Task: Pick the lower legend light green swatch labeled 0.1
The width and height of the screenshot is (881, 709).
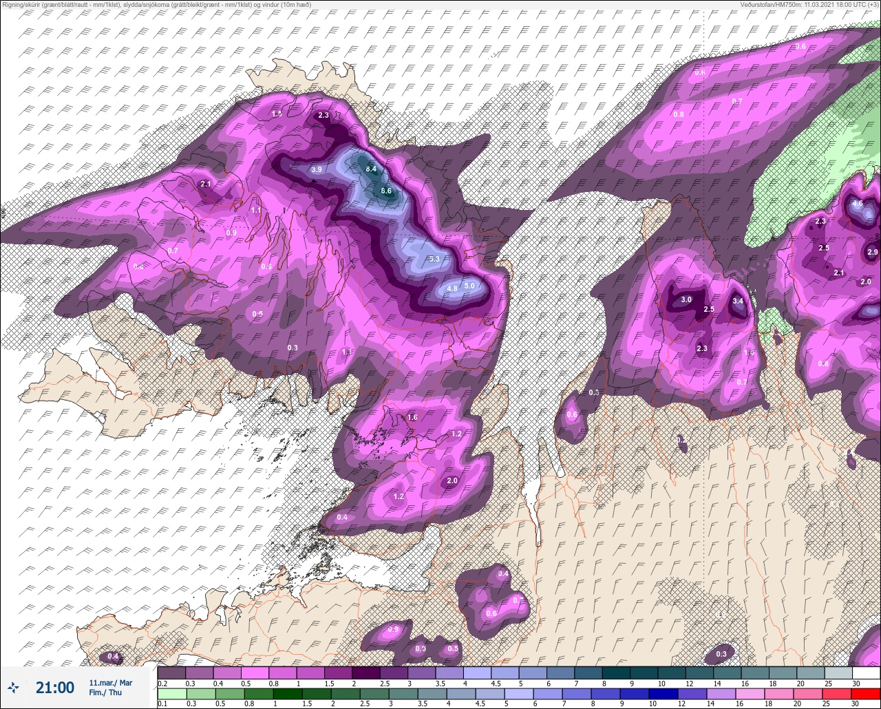Action: point(171,694)
